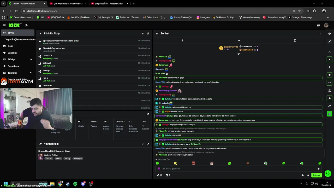Click the green clapperboard icon in right sidebar
Screen dimensions: 334x188
pyautogui.click(x=330, y=114)
